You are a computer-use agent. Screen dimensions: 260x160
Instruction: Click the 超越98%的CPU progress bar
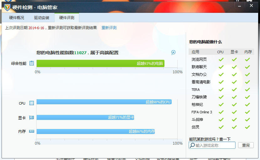coord(104,102)
